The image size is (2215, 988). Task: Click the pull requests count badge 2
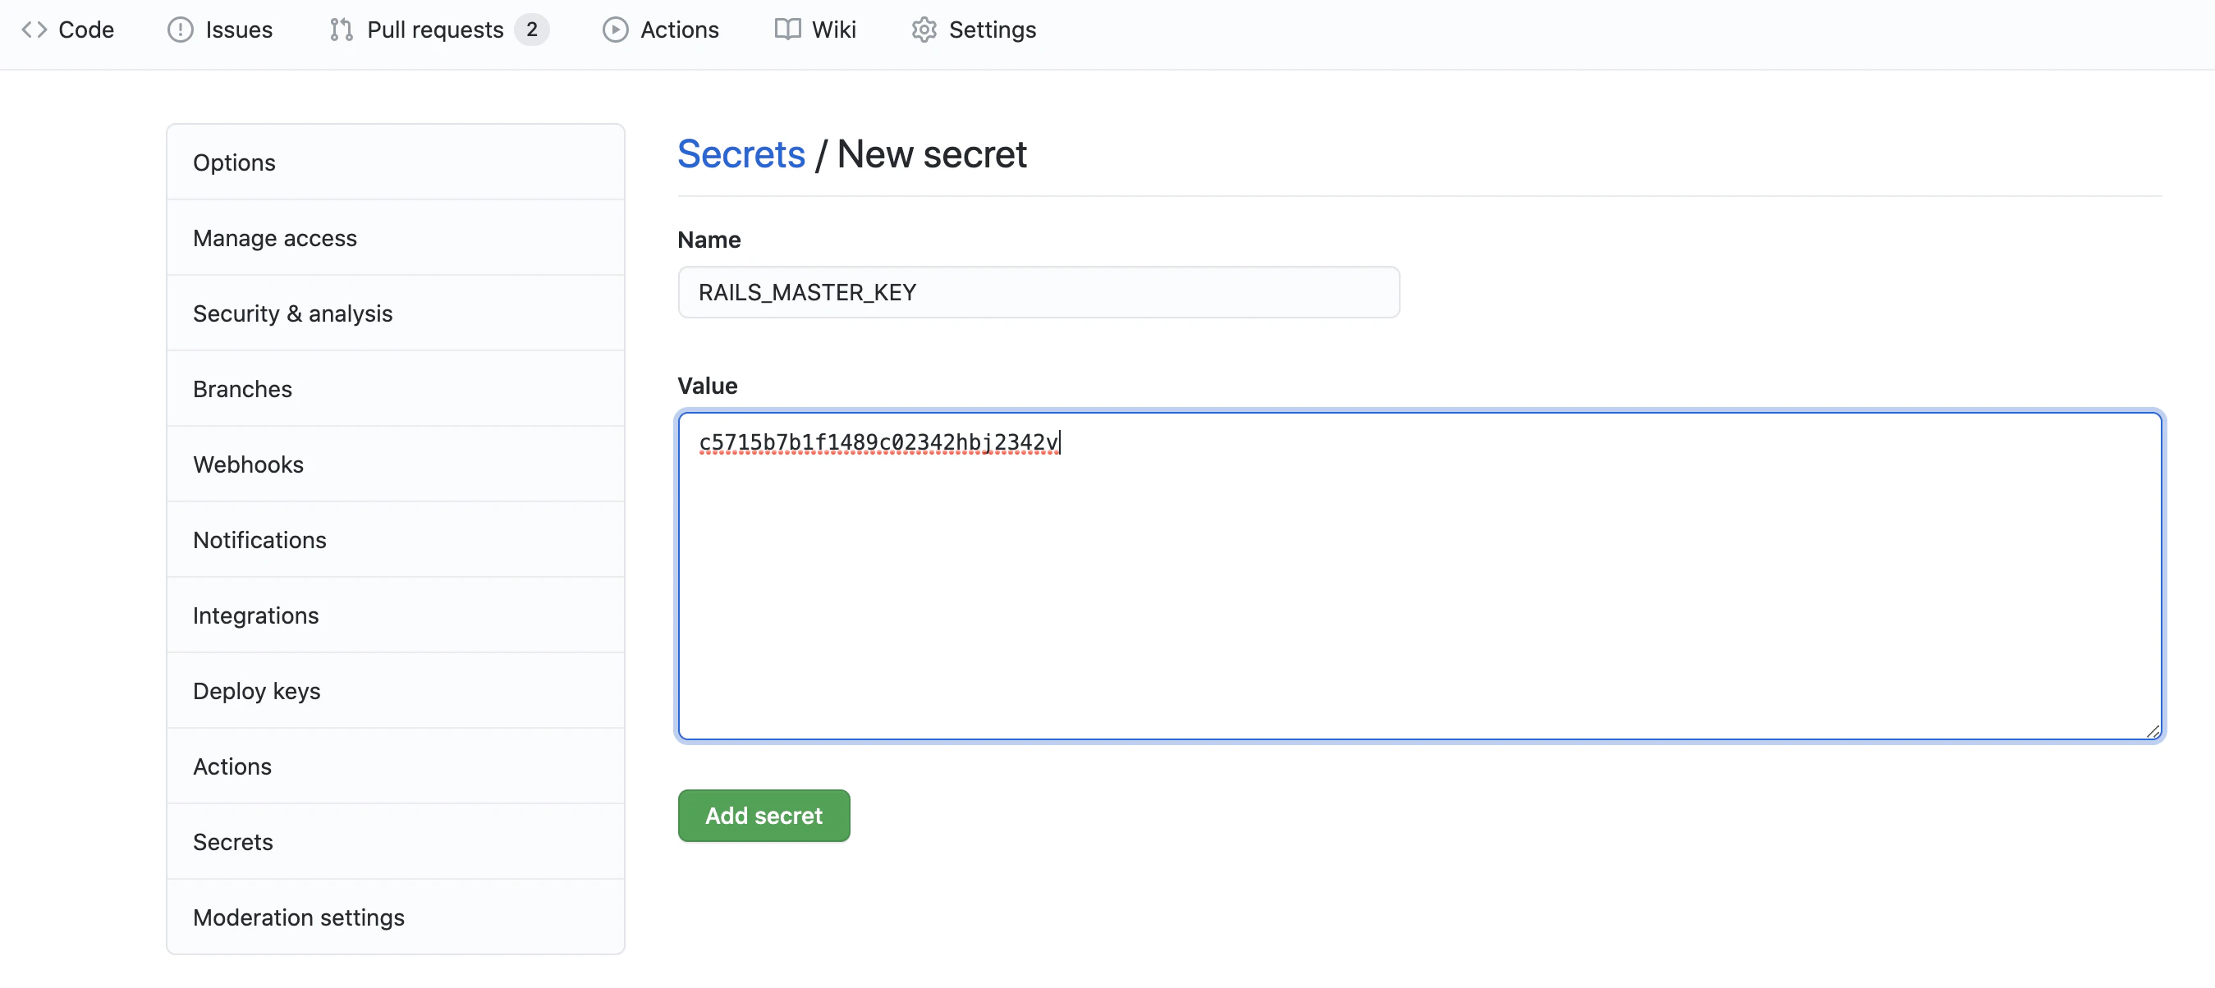[531, 30]
